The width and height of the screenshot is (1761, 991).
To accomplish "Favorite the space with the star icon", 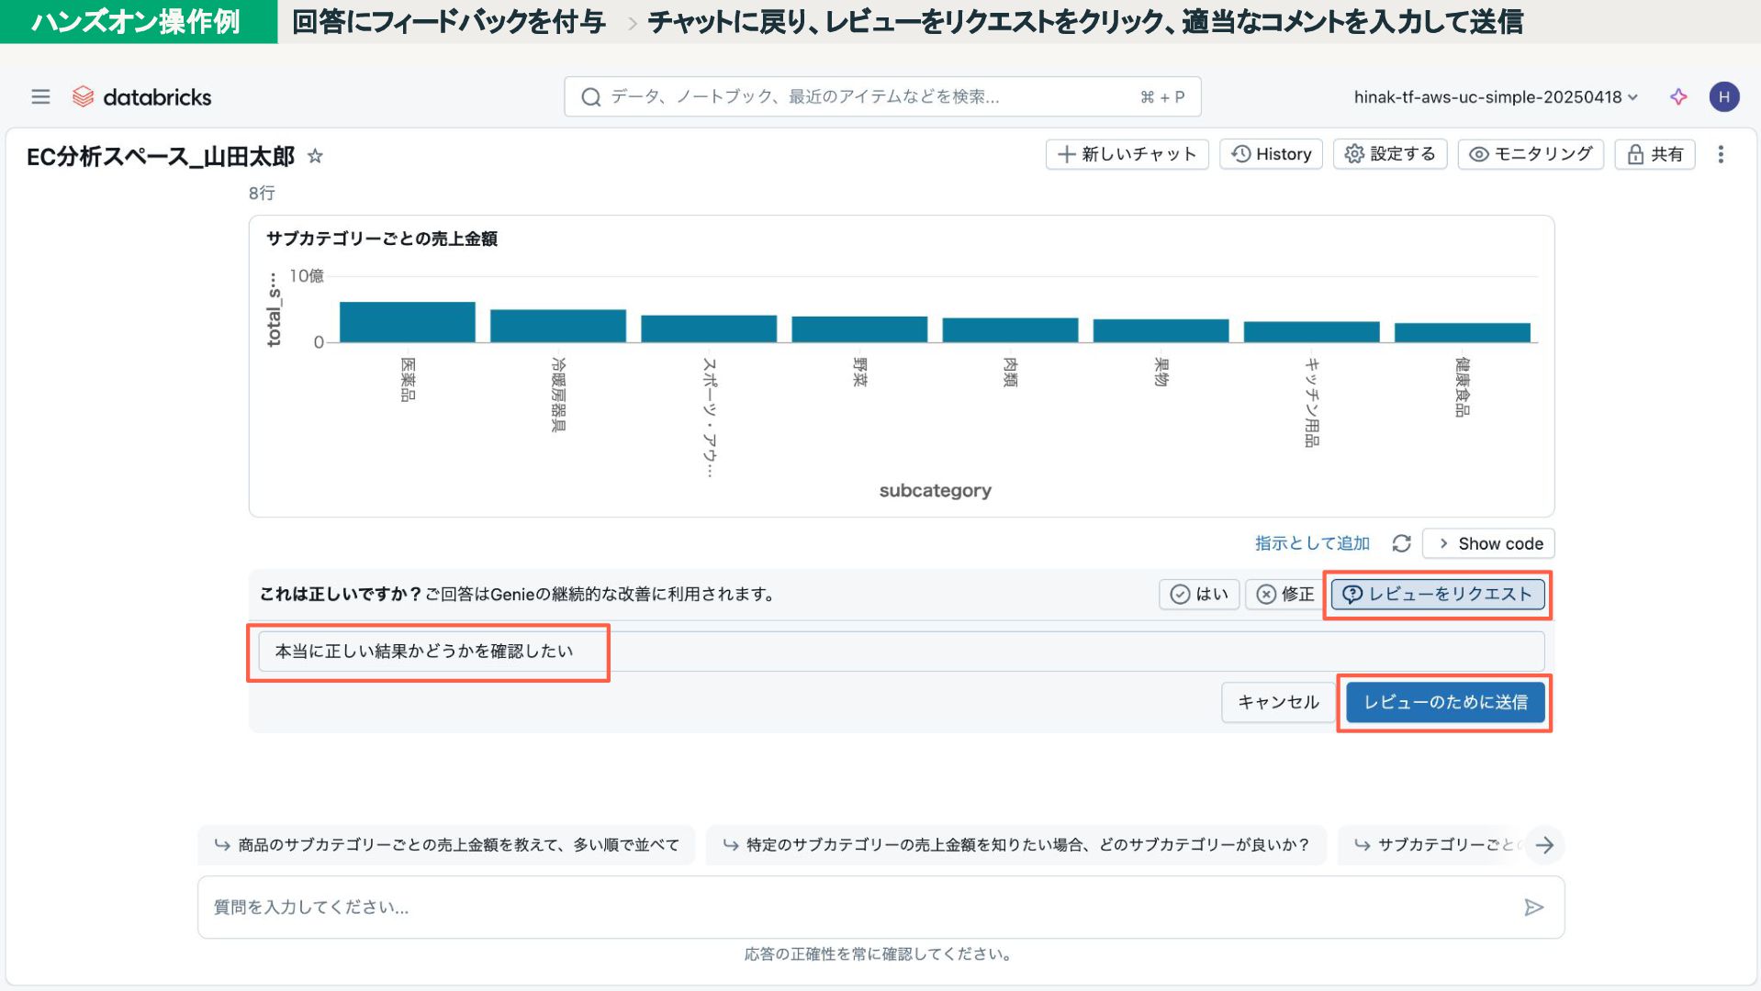I will click(x=315, y=156).
